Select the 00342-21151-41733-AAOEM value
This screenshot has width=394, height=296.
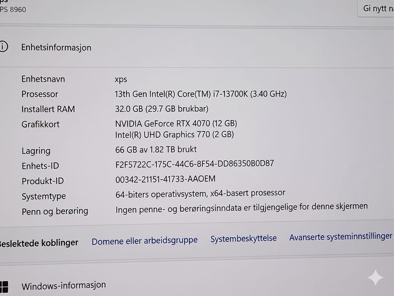tap(165, 179)
